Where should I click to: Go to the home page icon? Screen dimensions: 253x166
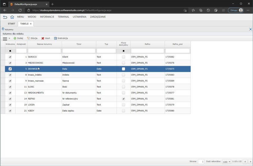pyautogui.click(x=12, y=17)
